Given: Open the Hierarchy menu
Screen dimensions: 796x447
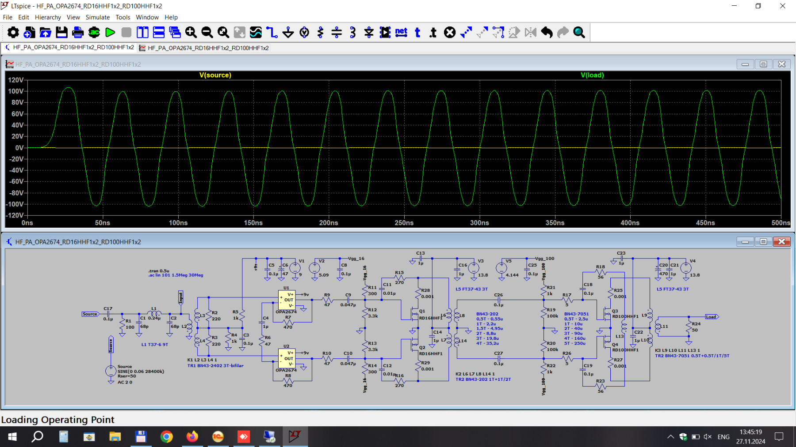Looking at the screenshot, I should 48,17.
